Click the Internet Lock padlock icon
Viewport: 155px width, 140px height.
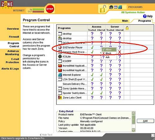pyautogui.click(x=103, y=9)
